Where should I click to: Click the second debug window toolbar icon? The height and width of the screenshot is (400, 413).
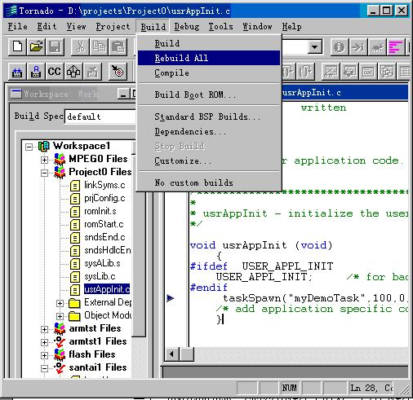pyautogui.click(x=349, y=72)
